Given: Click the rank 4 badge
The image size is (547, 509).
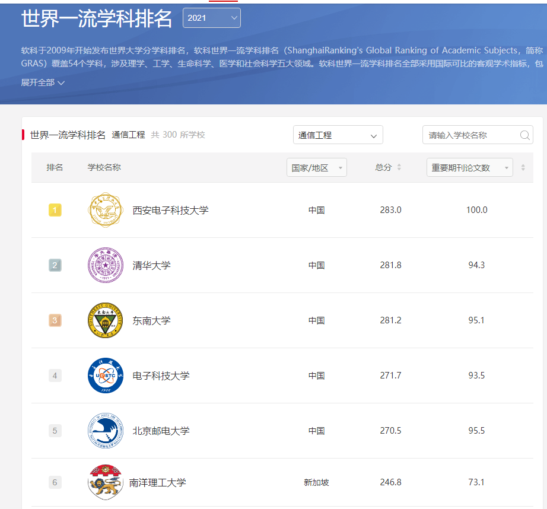Looking at the screenshot, I should (55, 376).
